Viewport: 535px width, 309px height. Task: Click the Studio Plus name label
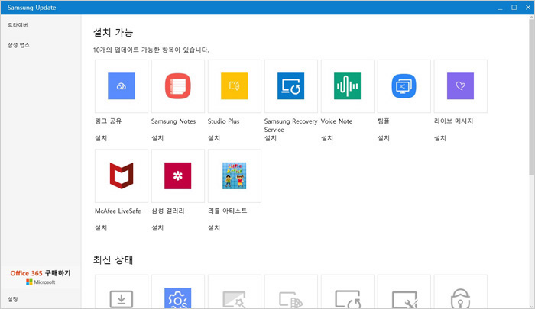(223, 121)
